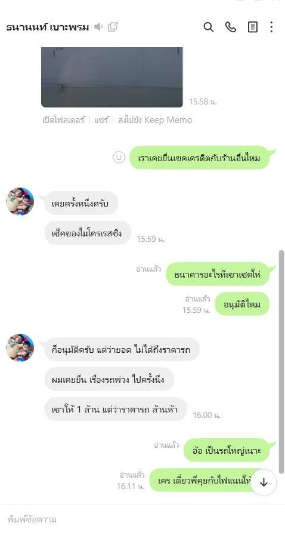Select the green bubble เราเคยยื่นเชคเครดิตกับร้านอื่นไหม
This screenshot has width=285, height=560.
coord(199,158)
